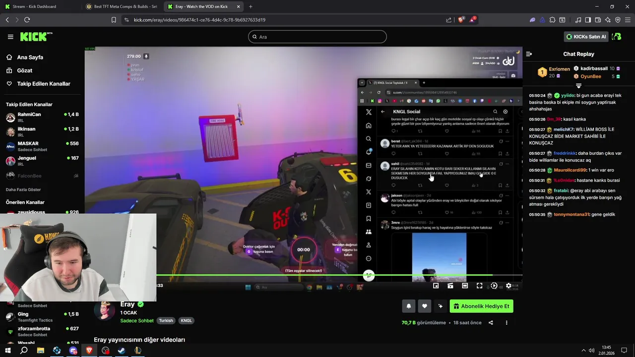The width and height of the screenshot is (635, 357).
Task: Toggle follow heart for Eray
Action: (424, 306)
